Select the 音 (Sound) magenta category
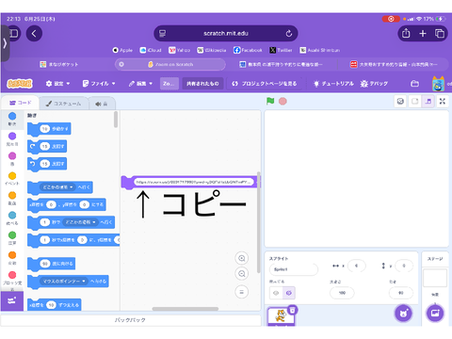The image size is (452, 339). pos(12,159)
